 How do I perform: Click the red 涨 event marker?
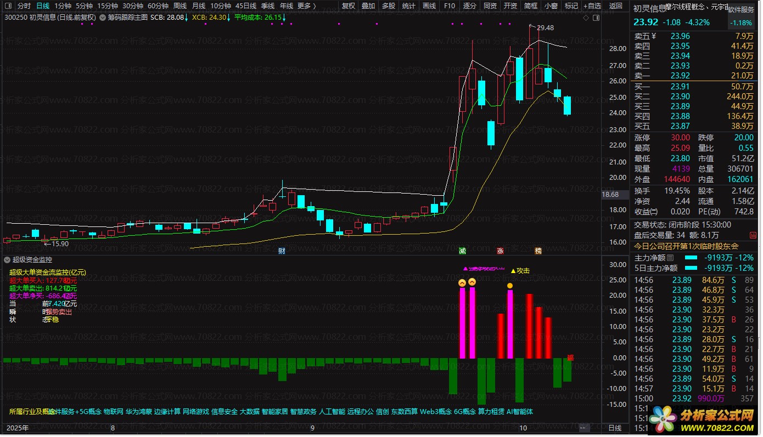pos(500,251)
